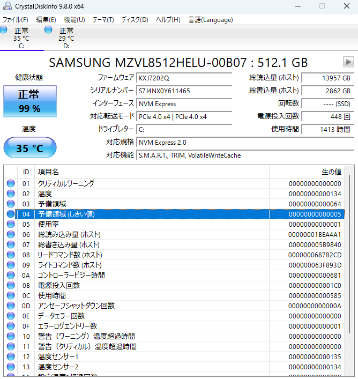The image size is (358, 379).
Task: Click the status orb of row 0D
Action: 11,306
